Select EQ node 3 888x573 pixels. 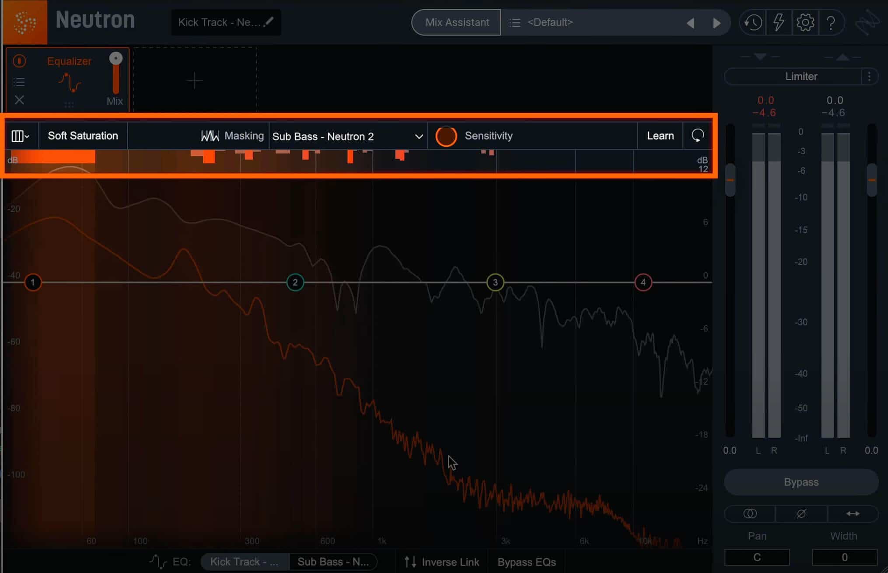coord(495,282)
